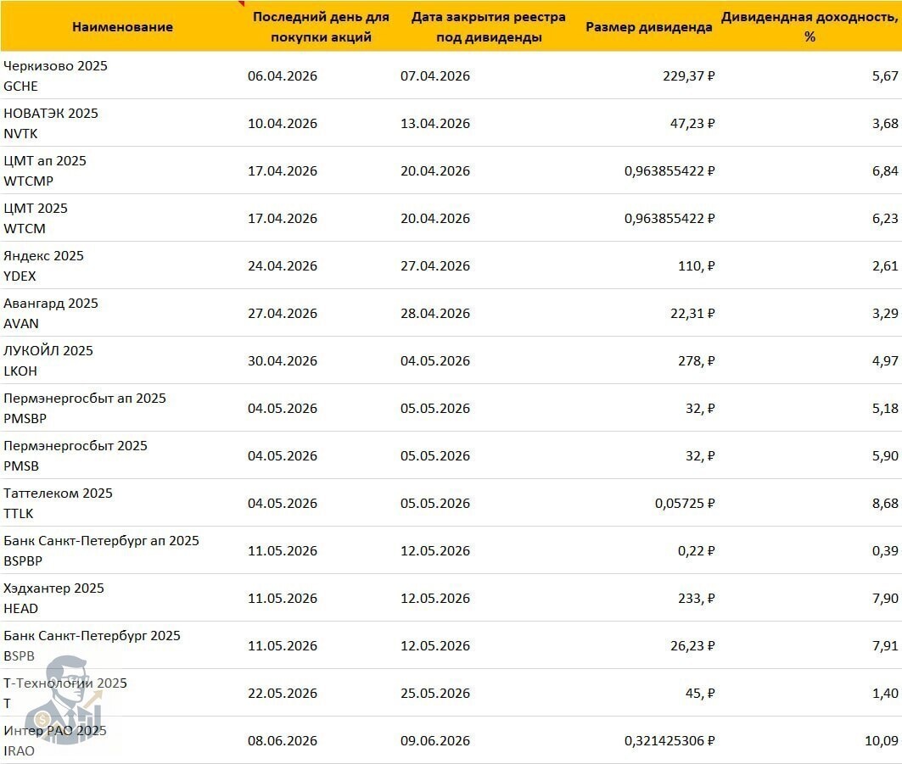Click the yield value 10,09
The height and width of the screenshot is (764, 902).
(x=882, y=741)
